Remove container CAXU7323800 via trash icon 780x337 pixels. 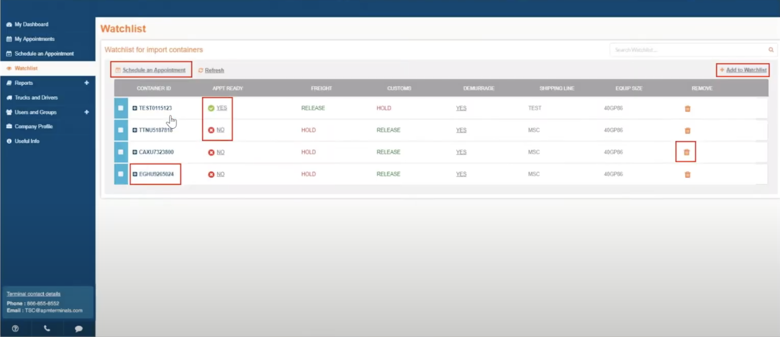pos(687,152)
